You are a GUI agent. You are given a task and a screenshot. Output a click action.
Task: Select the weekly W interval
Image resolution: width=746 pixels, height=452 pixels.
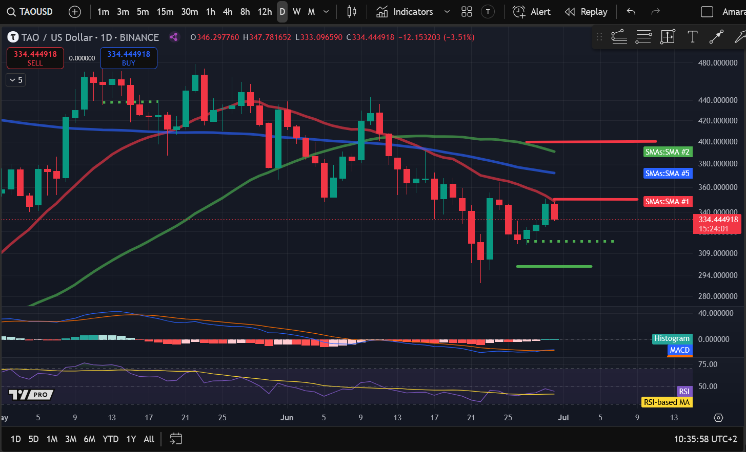[296, 12]
